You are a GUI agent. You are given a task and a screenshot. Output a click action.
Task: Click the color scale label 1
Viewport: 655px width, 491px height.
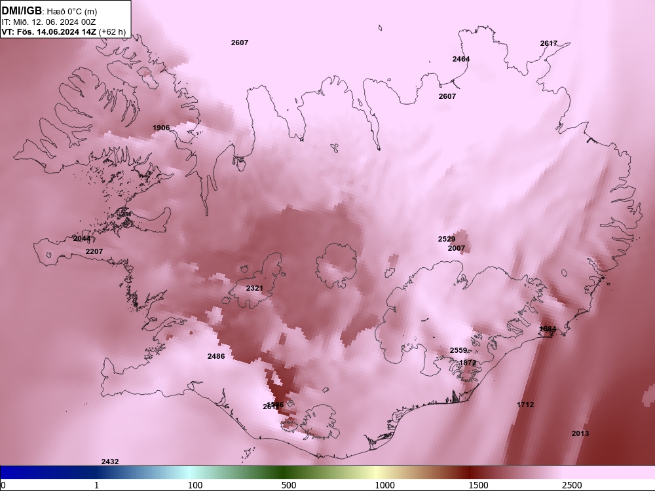(96, 485)
